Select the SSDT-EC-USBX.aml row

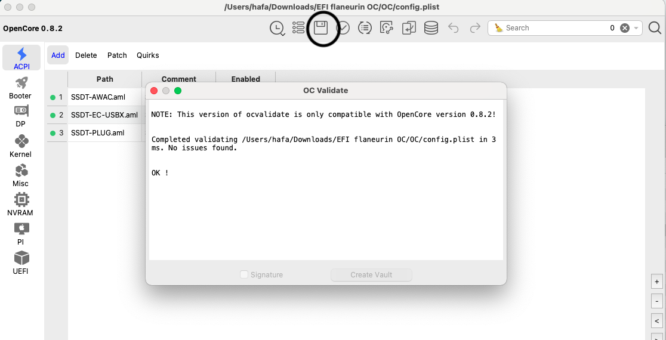(104, 115)
